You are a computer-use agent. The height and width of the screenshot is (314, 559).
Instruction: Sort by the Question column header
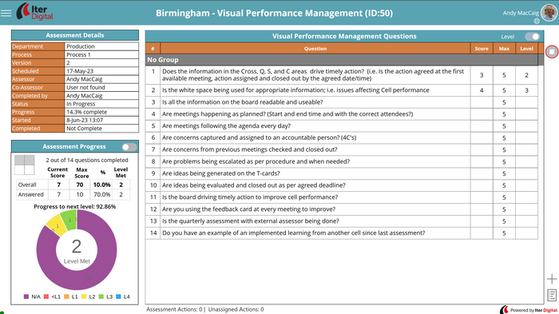click(x=315, y=49)
